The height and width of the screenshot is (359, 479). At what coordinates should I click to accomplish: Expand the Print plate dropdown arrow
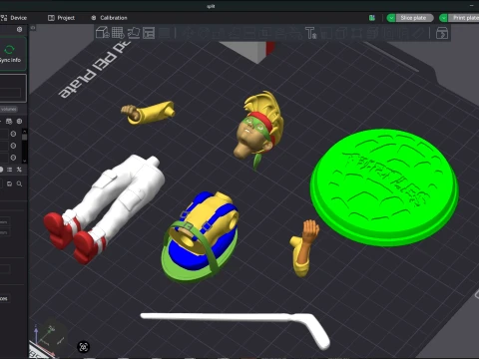click(x=443, y=18)
